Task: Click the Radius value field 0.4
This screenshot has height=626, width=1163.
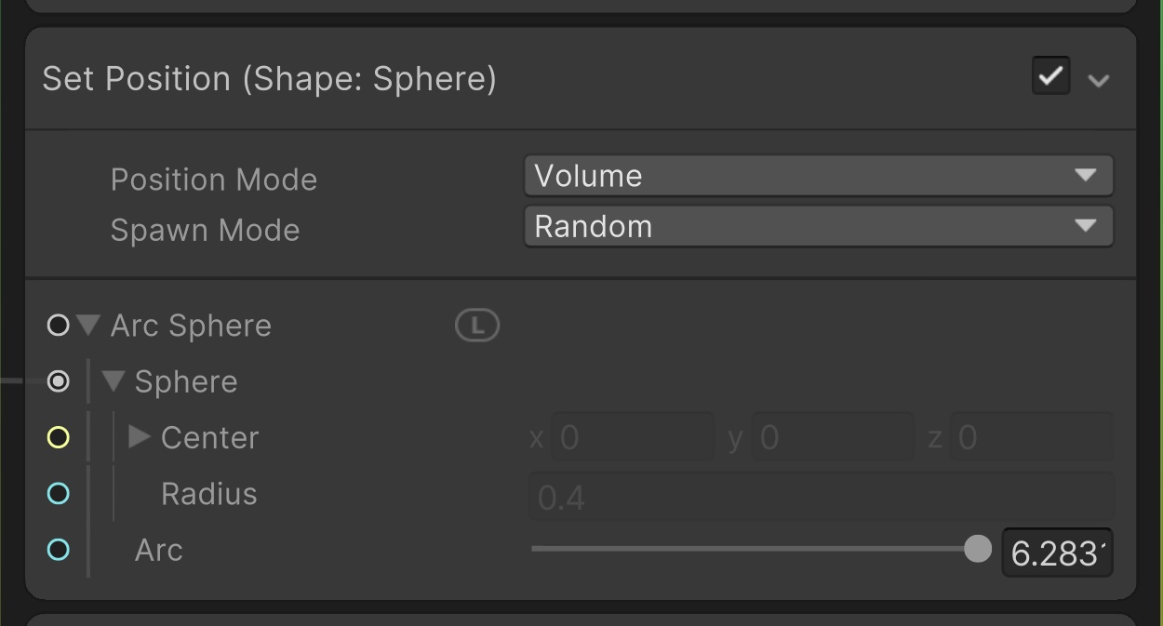Action: (821, 496)
